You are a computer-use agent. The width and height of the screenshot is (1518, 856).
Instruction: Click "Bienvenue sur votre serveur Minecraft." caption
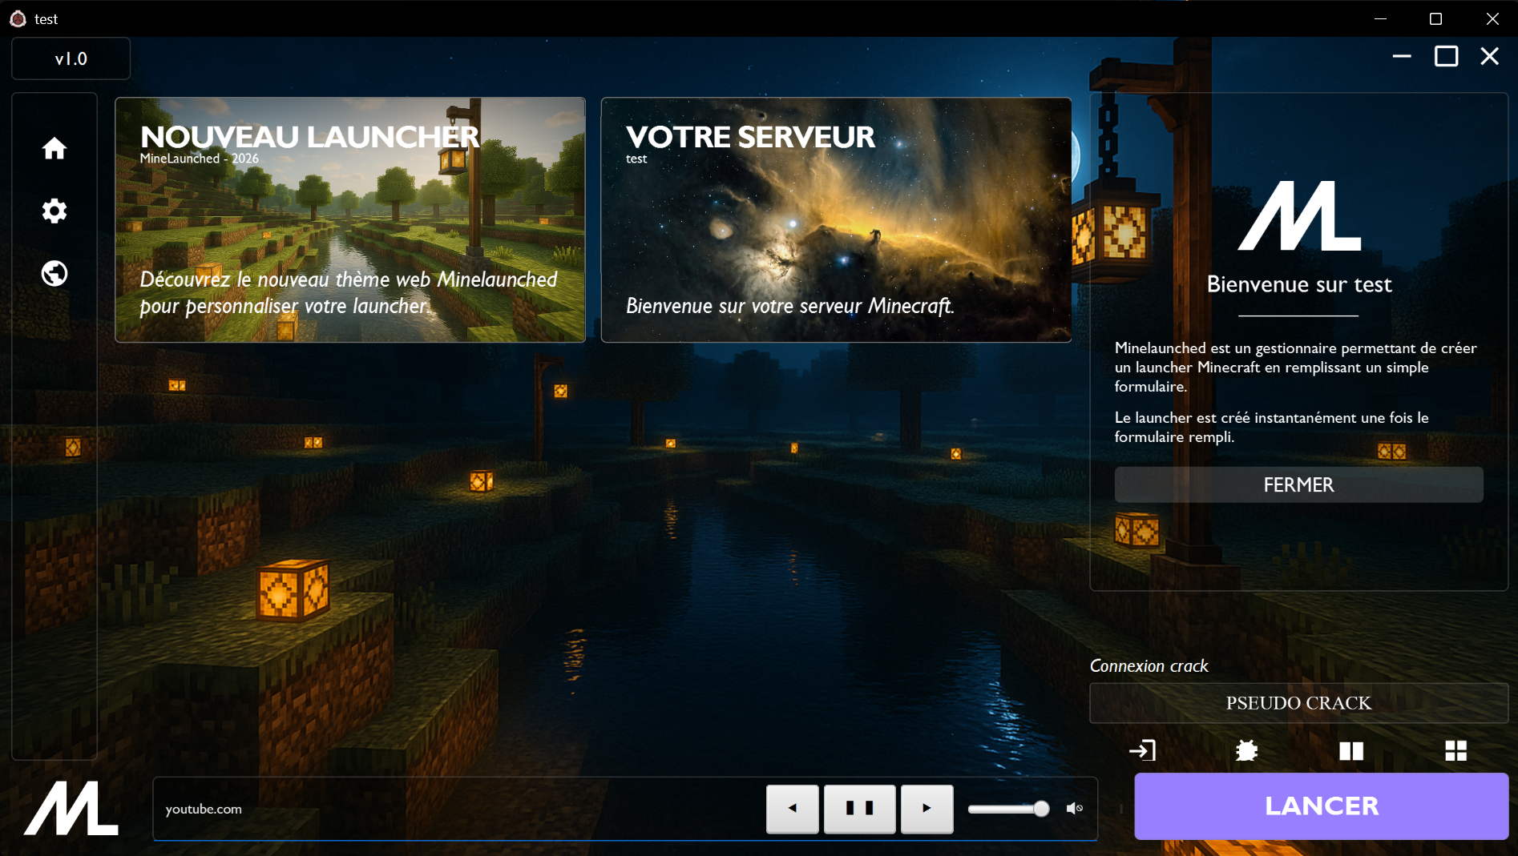point(790,306)
